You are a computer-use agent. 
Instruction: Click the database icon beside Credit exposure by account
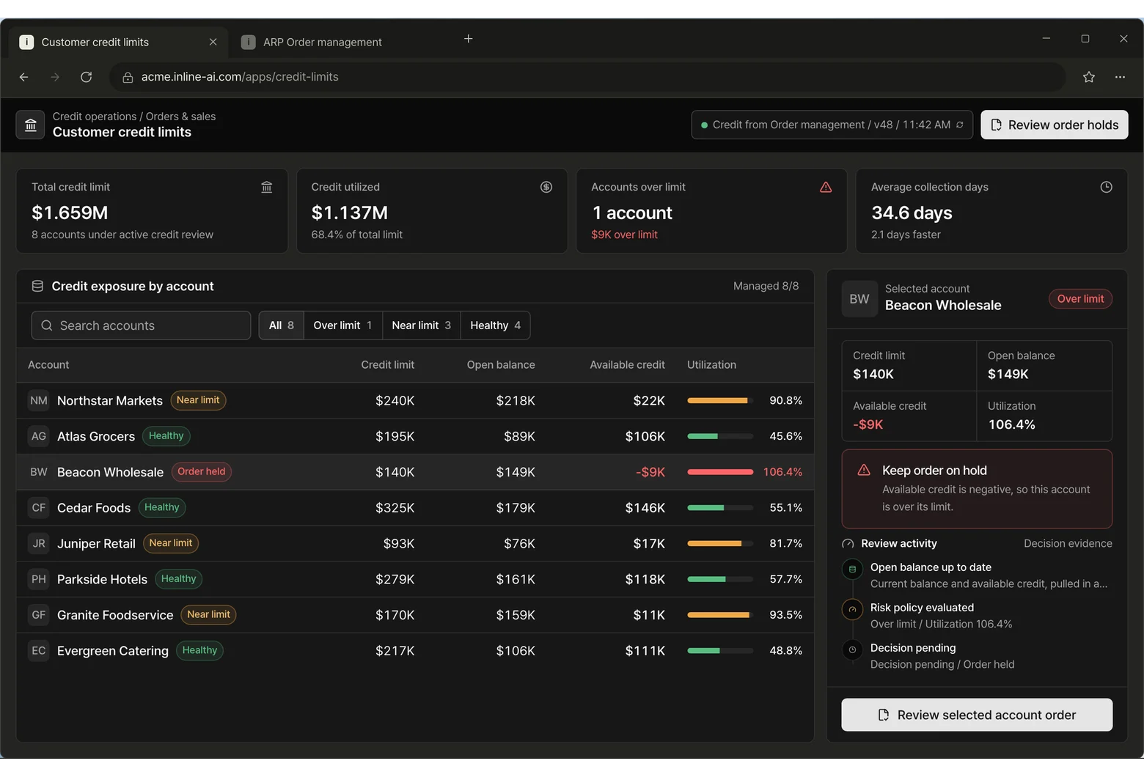37,286
